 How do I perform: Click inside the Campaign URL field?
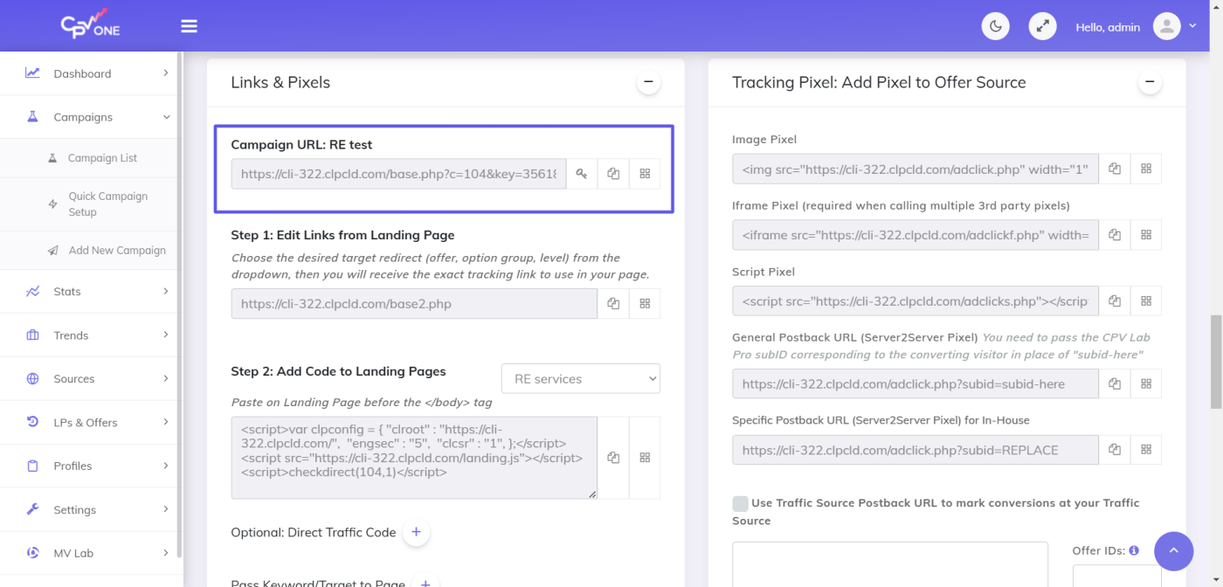point(398,174)
